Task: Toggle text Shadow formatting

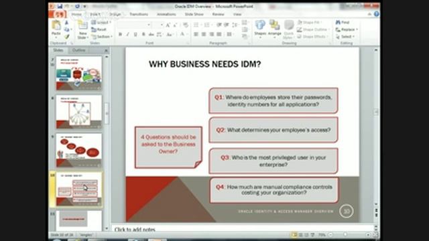Action: [143, 34]
